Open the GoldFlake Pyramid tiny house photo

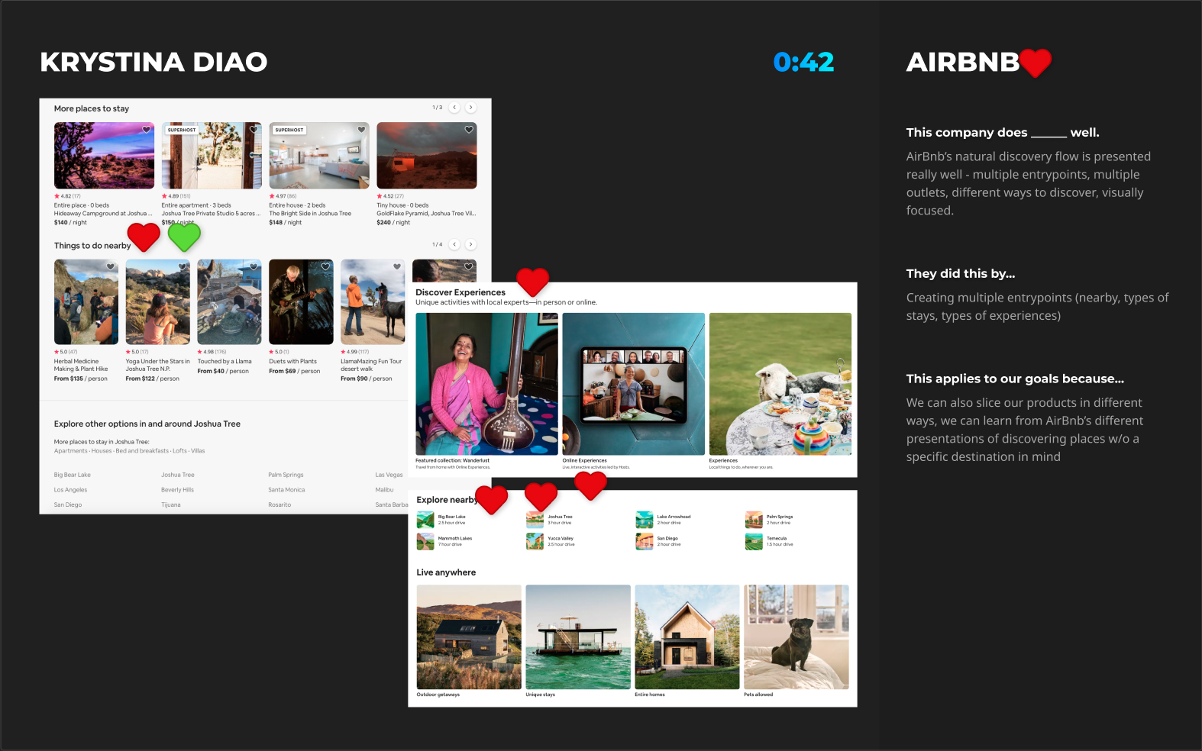(x=427, y=156)
